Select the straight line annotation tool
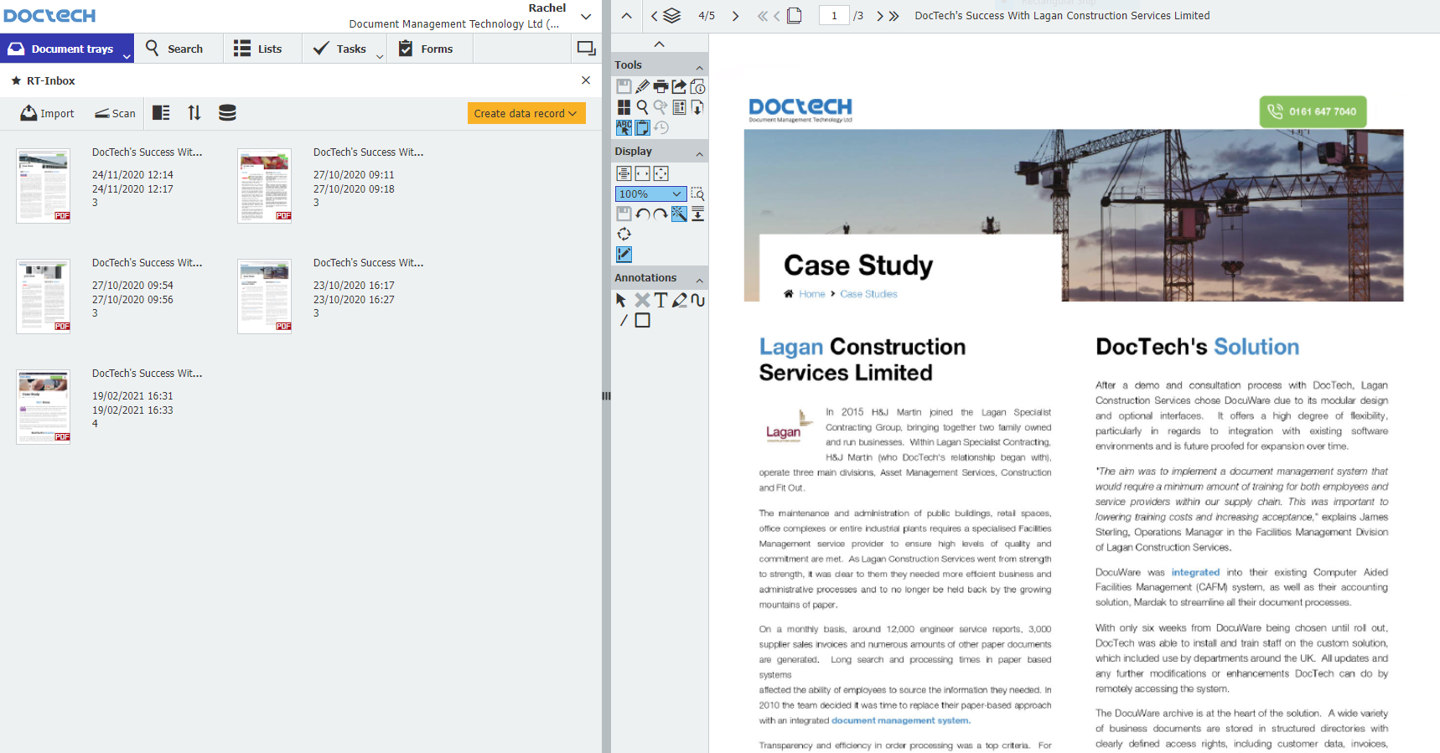The image size is (1440, 753). point(624,321)
